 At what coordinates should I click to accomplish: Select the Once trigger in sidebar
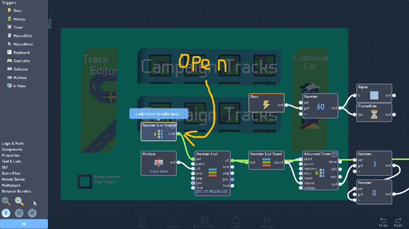click(15, 11)
